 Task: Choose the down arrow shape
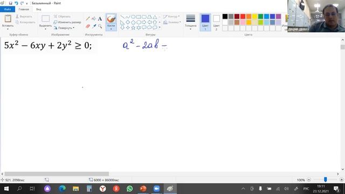pyautogui.click(x=122, y=27)
